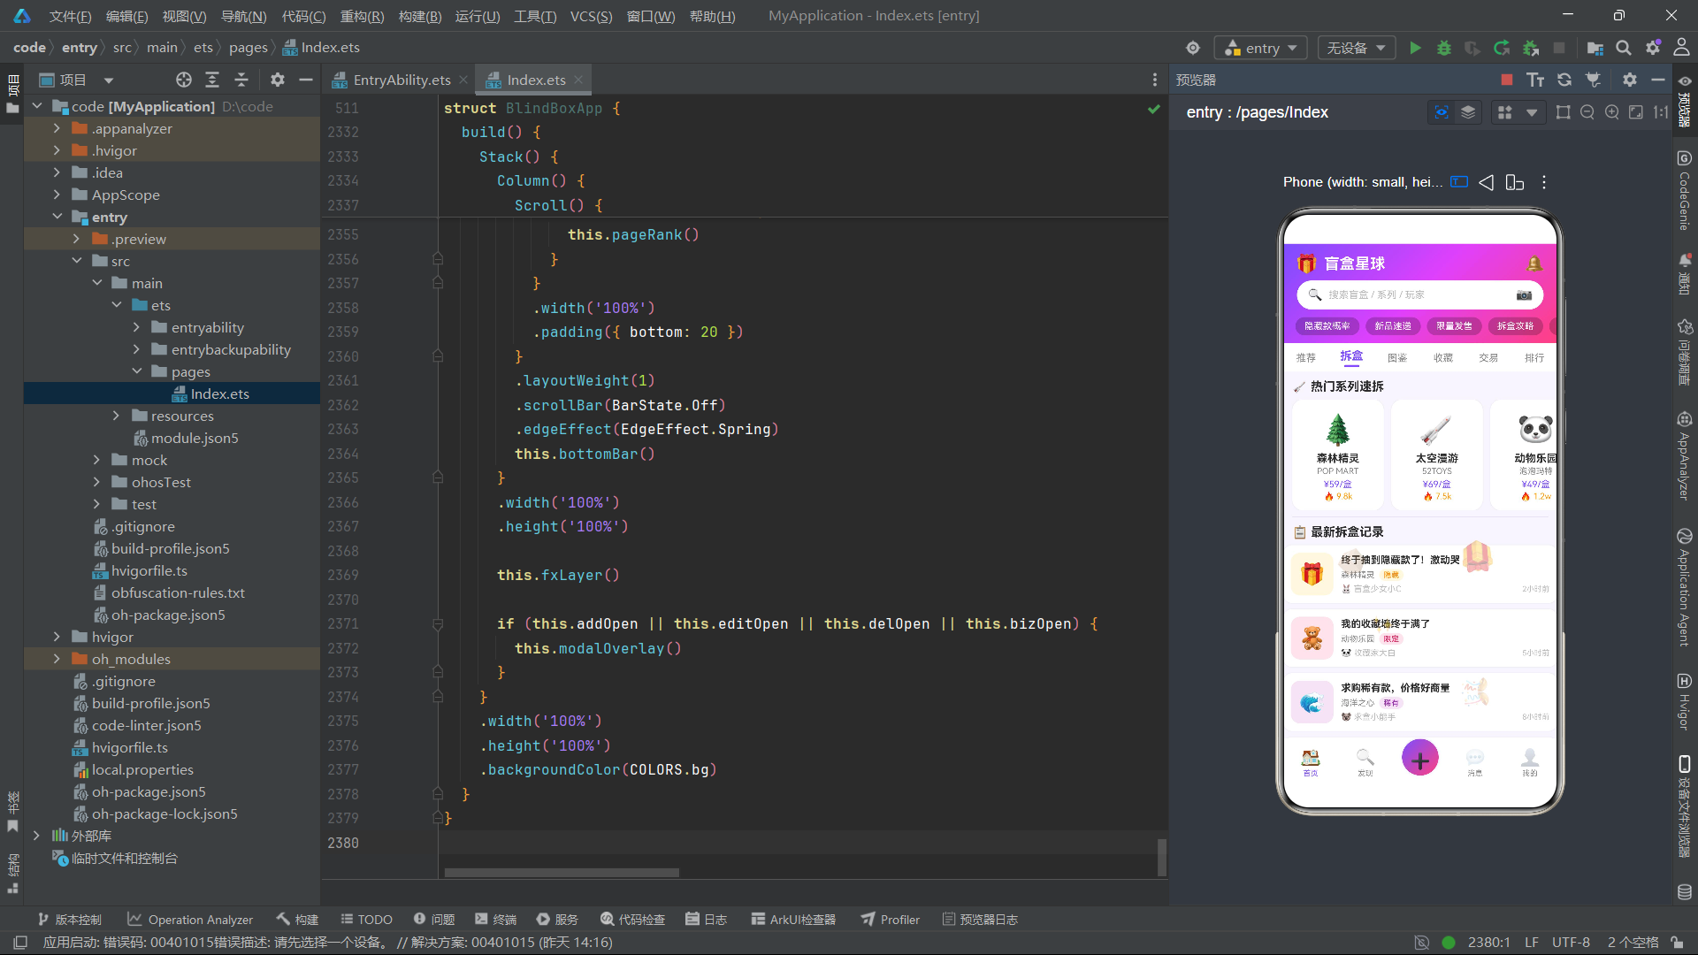Open run configuration entry dropdown
The height and width of the screenshot is (955, 1698).
(1261, 48)
